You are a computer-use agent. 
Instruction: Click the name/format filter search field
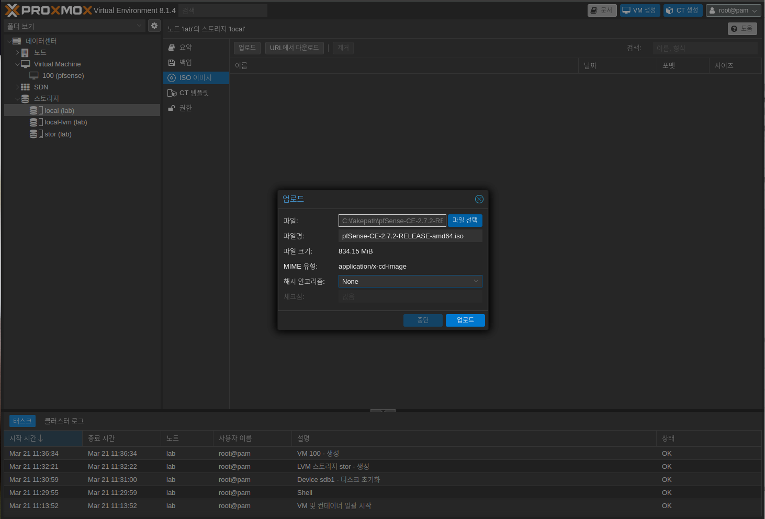[x=705, y=48]
